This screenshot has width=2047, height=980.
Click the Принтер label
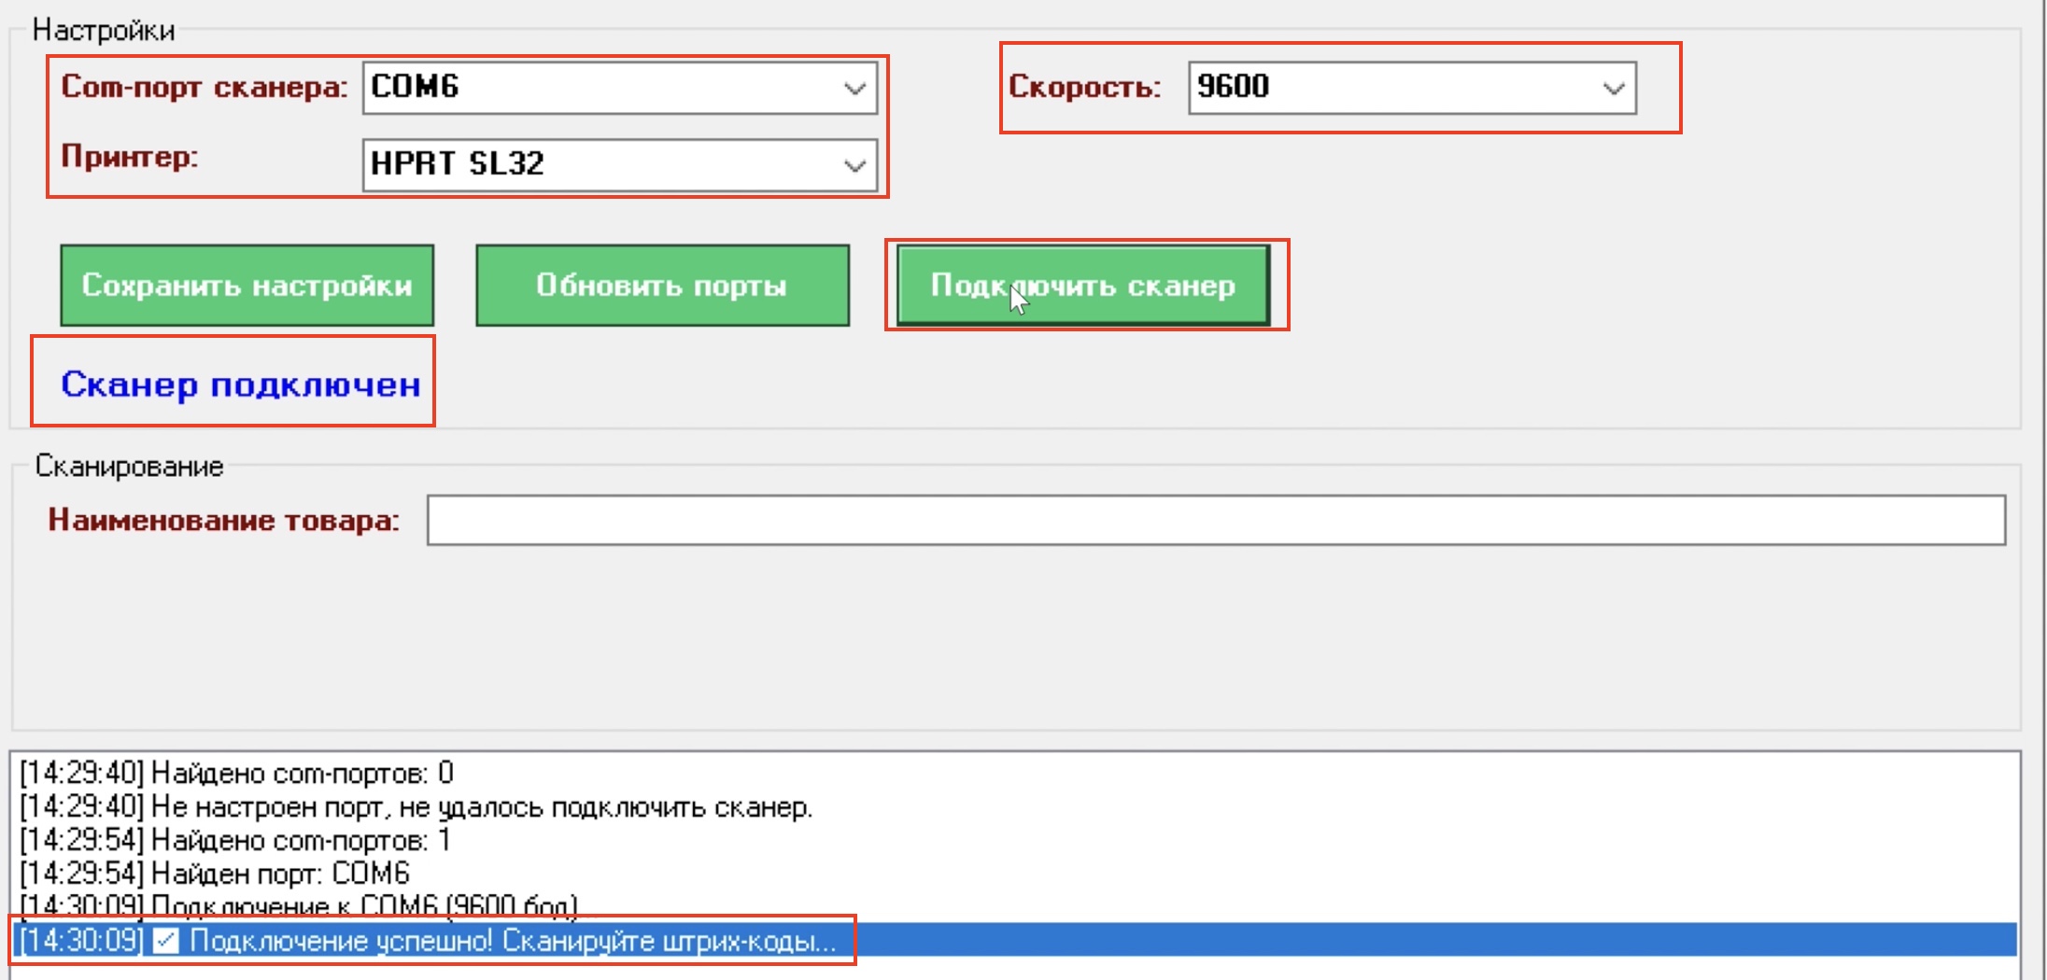130,157
